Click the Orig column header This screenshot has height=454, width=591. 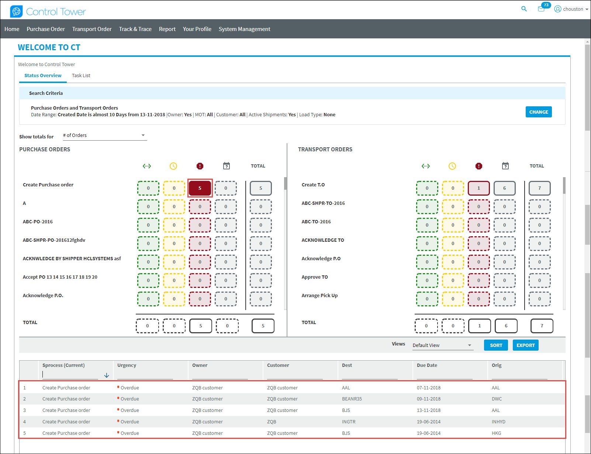point(497,365)
